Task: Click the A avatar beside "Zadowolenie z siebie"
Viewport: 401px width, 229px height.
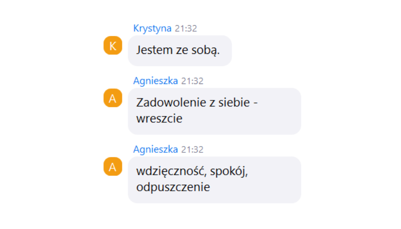Action: pos(113,98)
